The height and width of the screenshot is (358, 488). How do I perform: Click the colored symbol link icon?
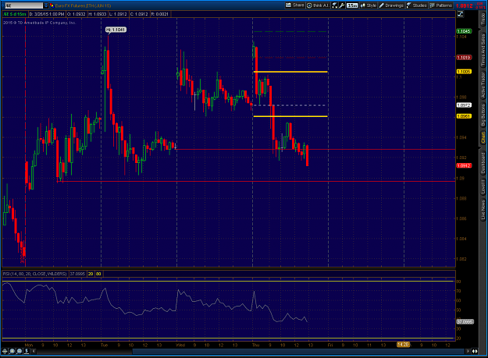point(52,5)
